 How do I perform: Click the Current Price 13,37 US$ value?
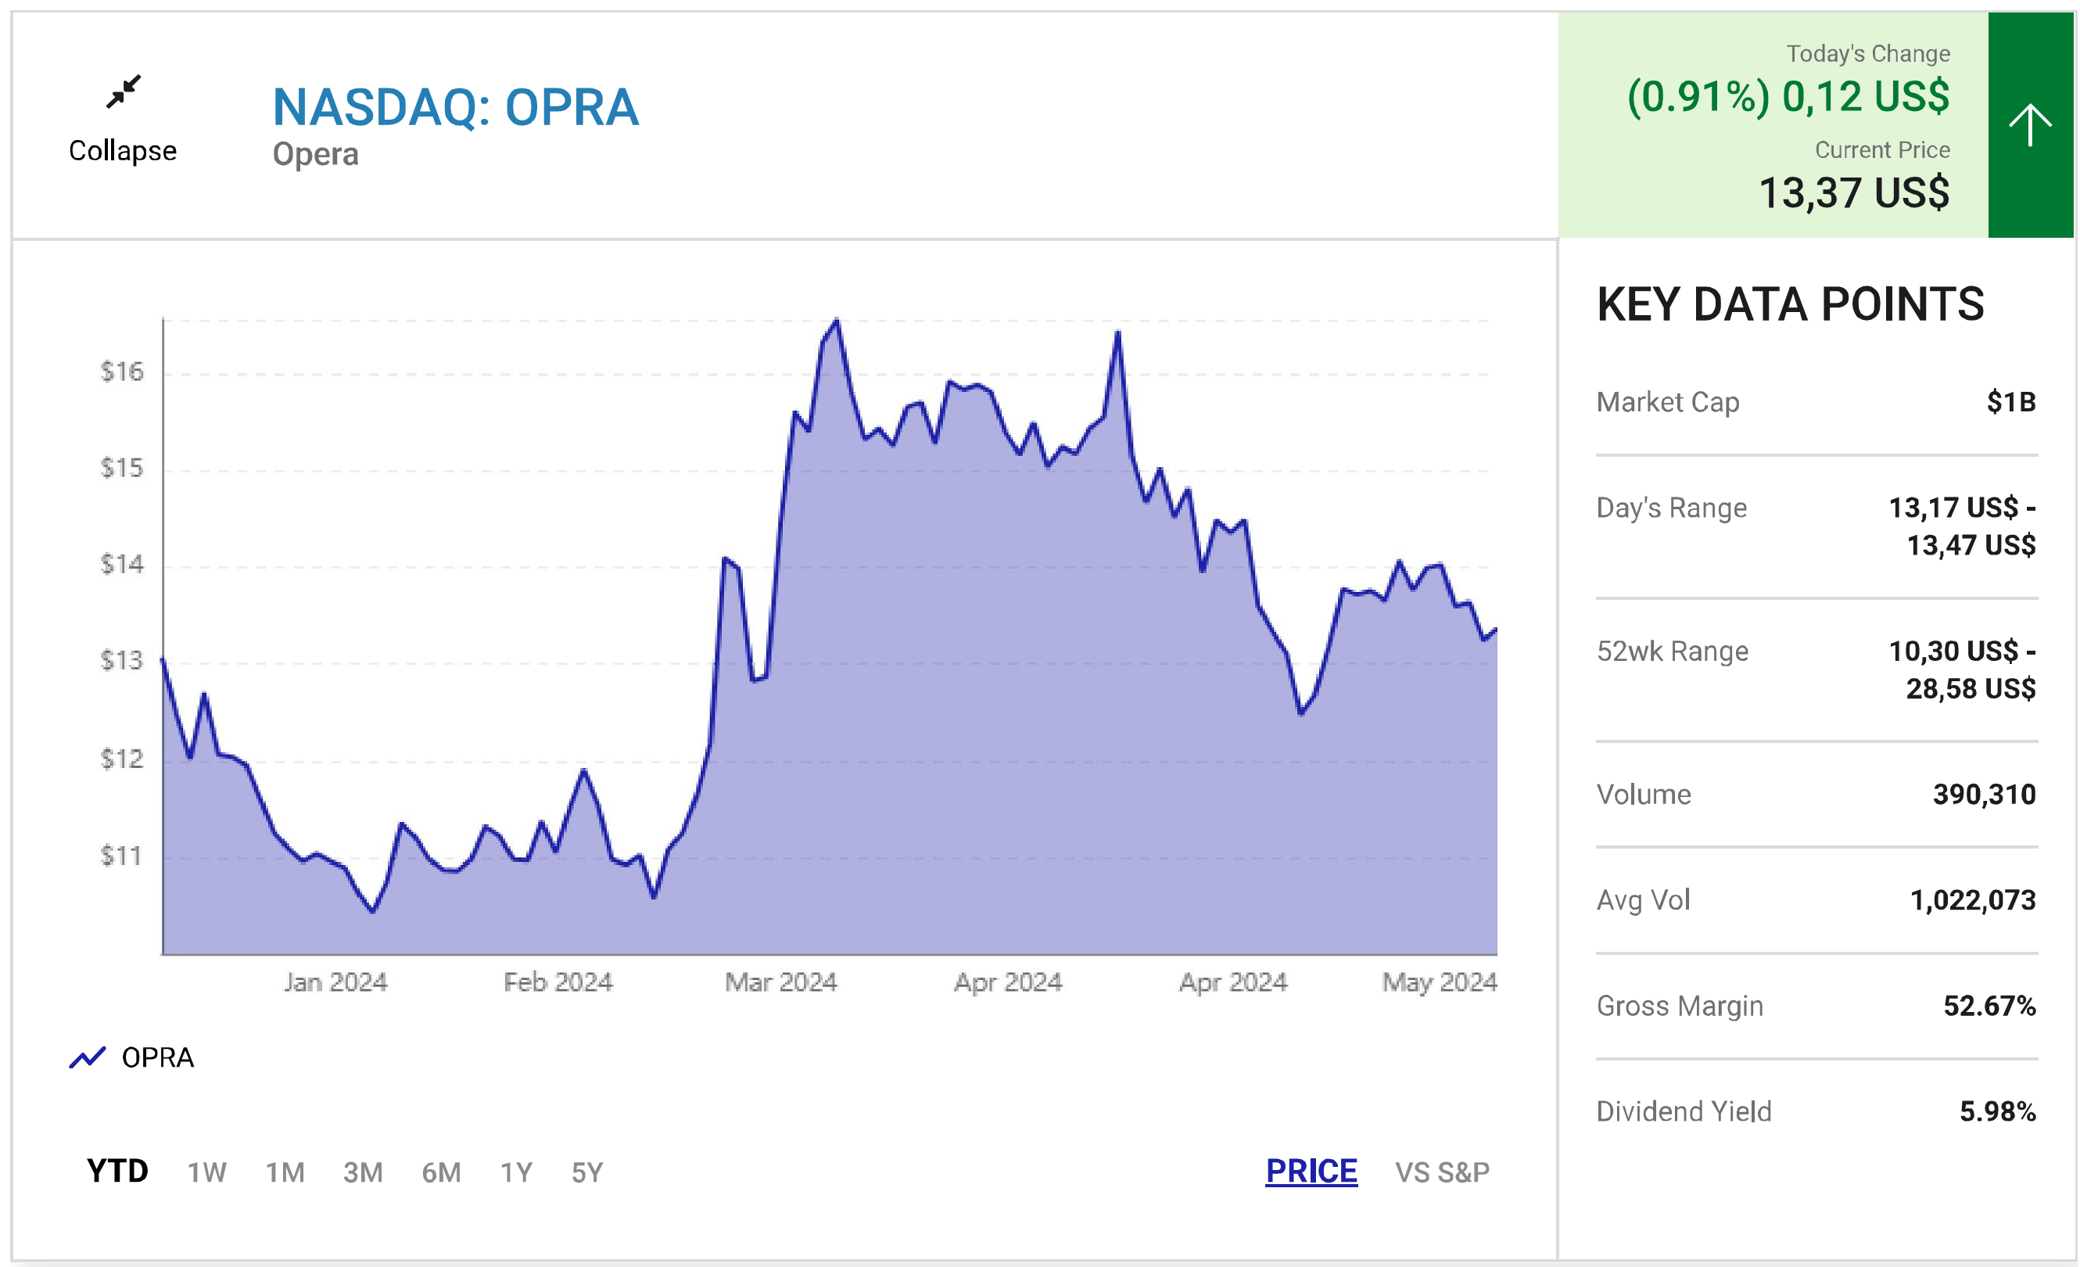(x=1854, y=192)
